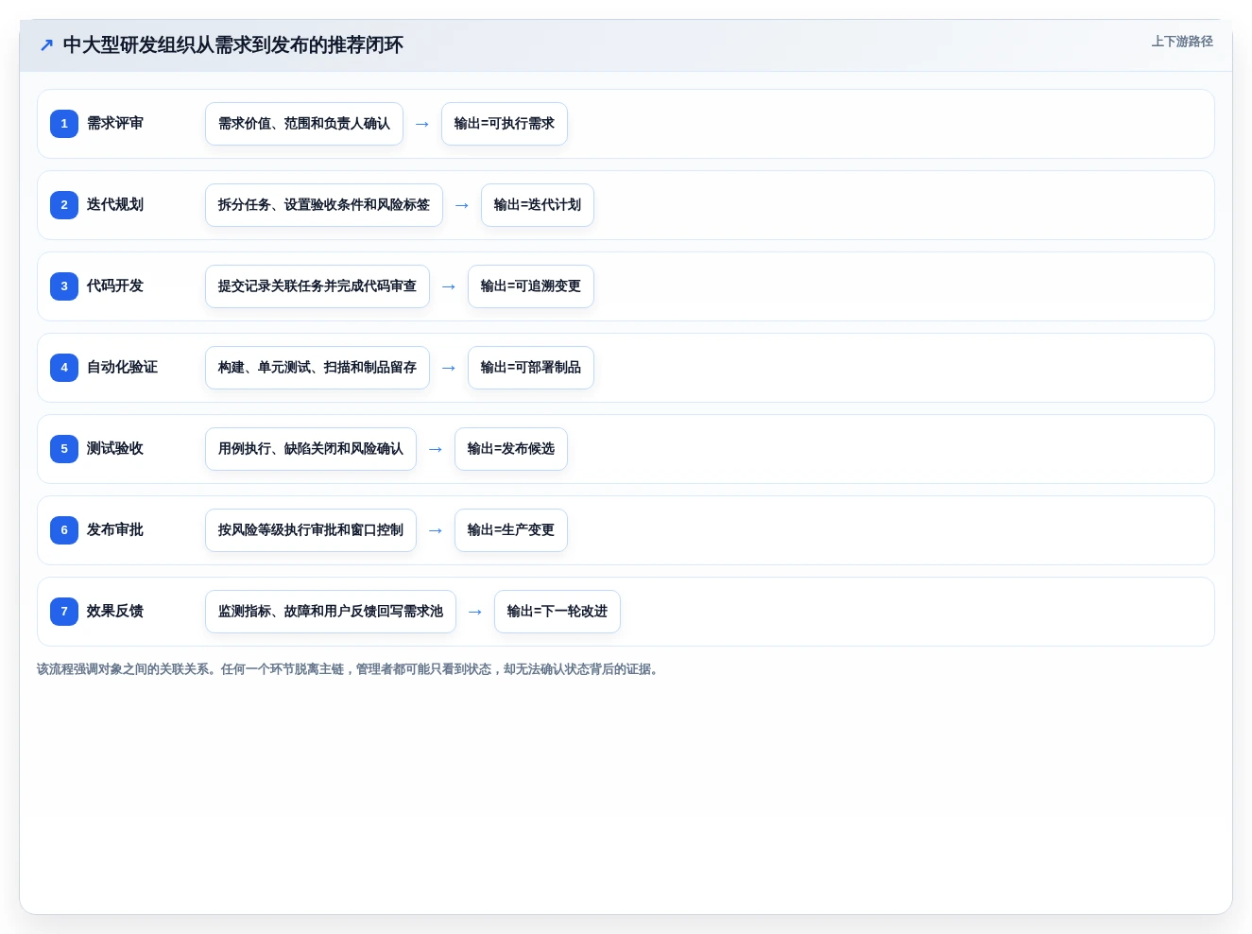Screen dimensions: 1252x934
Task: Click the chip 用例执行、缺陷关闭和风险确认
Action: [x=311, y=449]
